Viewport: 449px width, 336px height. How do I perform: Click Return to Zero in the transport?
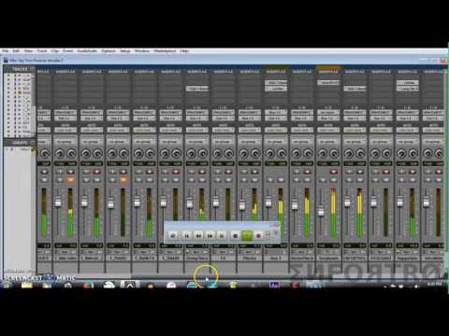coord(186,236)
